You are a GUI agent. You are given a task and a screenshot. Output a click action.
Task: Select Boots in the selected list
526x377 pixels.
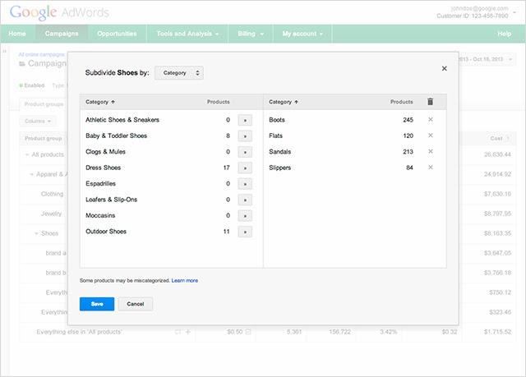pyautogui.click(x=277, y=120)
